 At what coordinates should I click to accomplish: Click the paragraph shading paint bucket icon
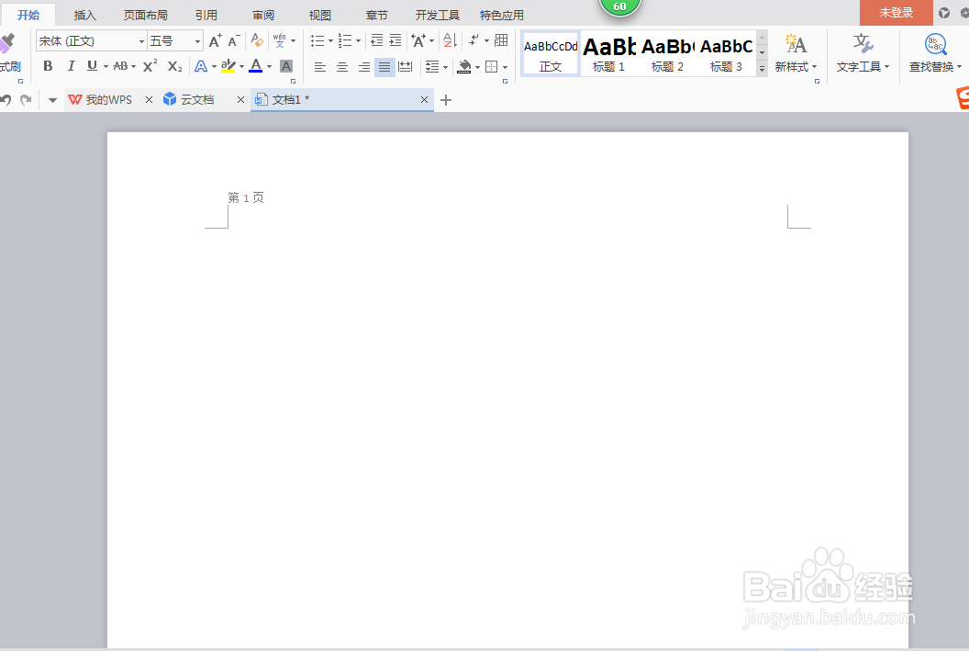pos(464,67)
